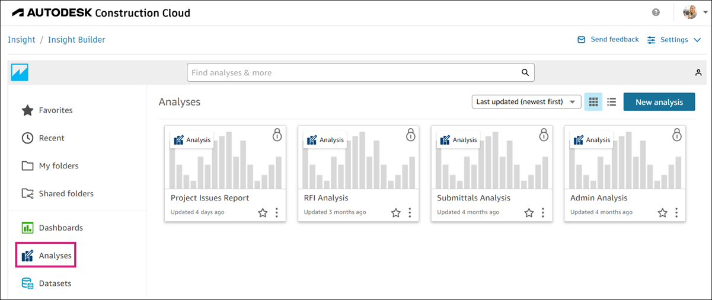
Task: Click the Send feedback link
Action: pyautogui.click(x=608, y=40)
